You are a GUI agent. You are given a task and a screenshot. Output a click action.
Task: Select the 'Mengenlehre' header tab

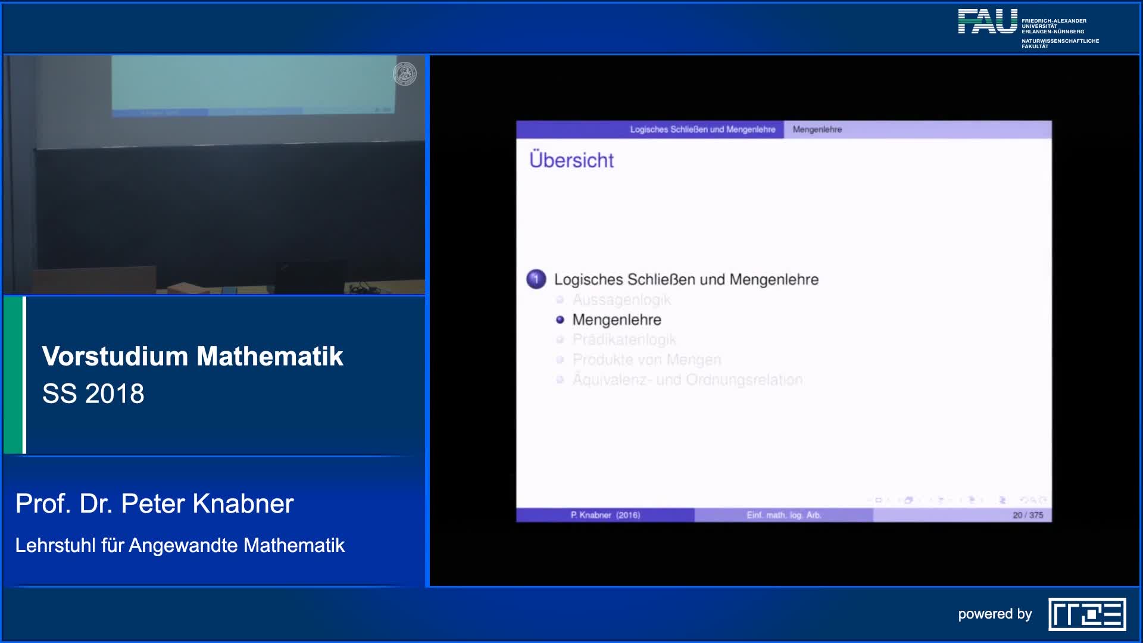tap(817, 130)
